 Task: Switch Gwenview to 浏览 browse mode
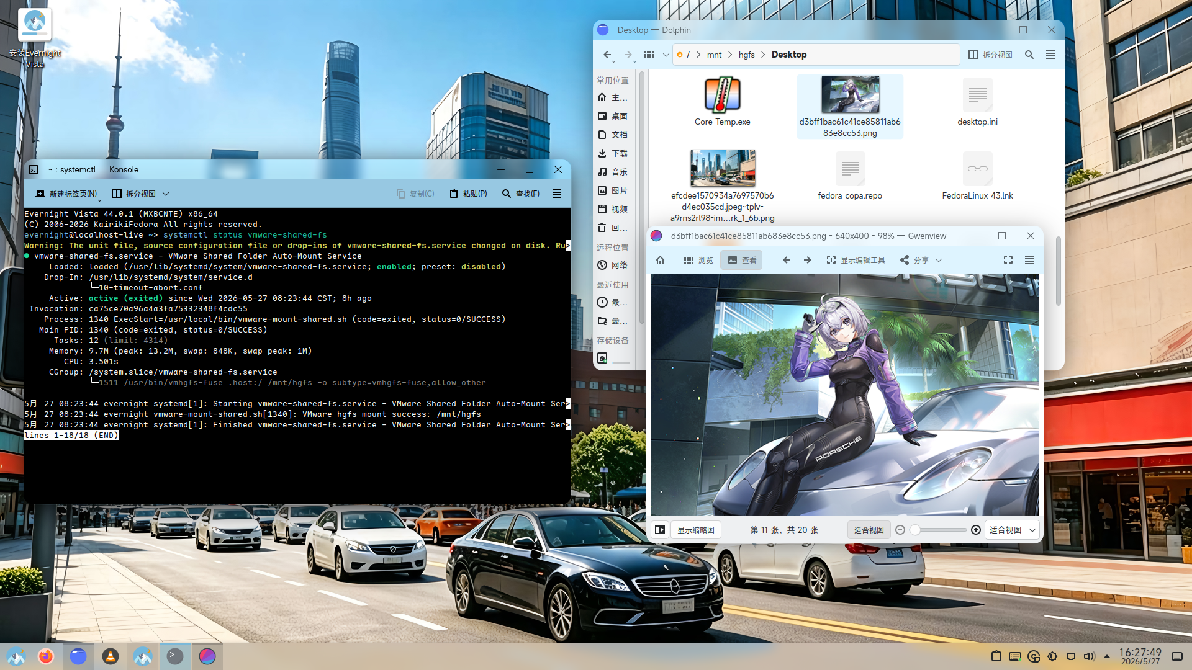click(698, 261)
